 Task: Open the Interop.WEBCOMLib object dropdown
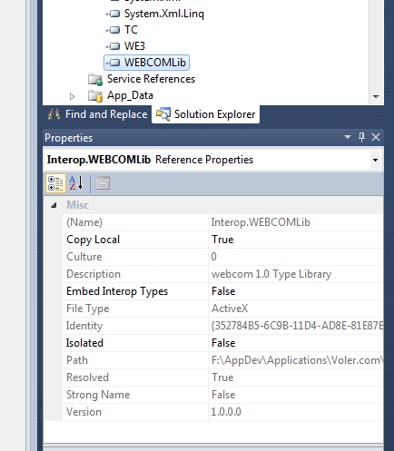coord(375,160)
